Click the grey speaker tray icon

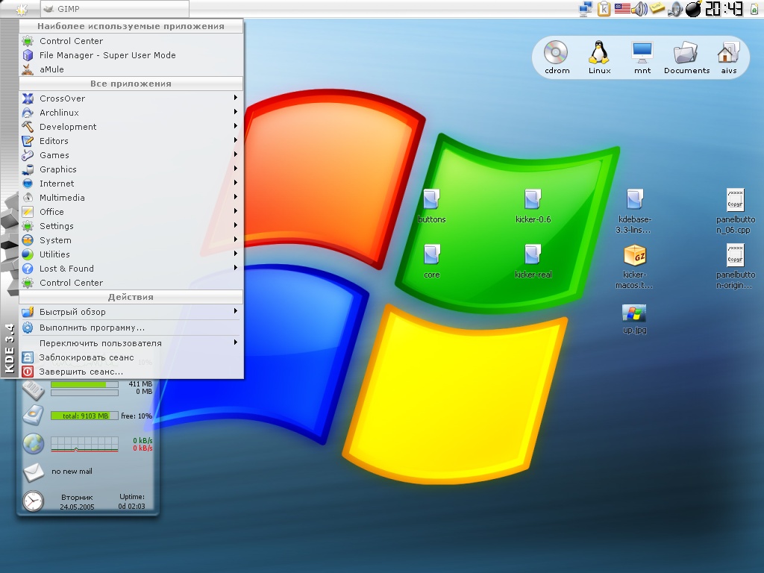pyautogui.click(x=675, y=9)
